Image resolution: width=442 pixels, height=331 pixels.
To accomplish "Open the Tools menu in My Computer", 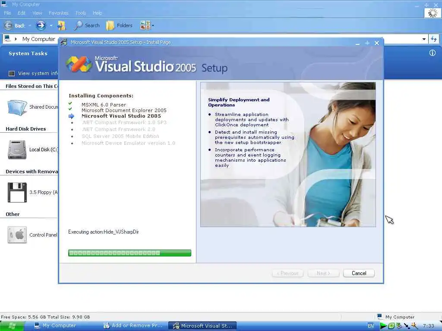I will pyautogui.click(x=81, y=13).
